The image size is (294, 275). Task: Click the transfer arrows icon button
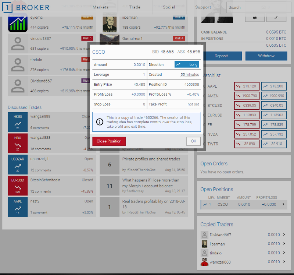pos(276,18)
